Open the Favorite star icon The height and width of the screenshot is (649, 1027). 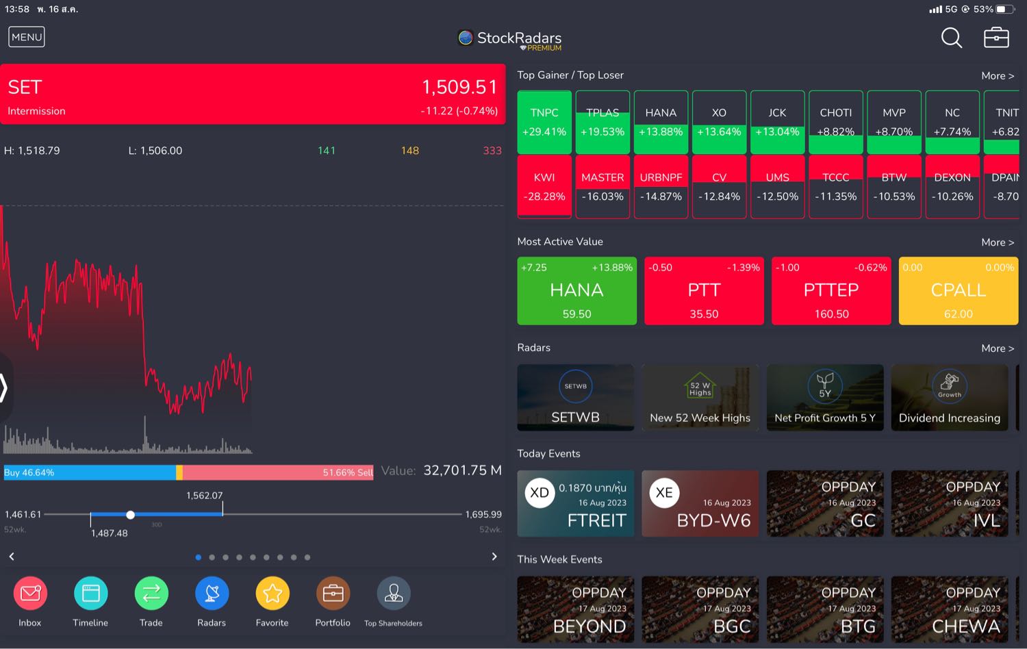point(272,594)
